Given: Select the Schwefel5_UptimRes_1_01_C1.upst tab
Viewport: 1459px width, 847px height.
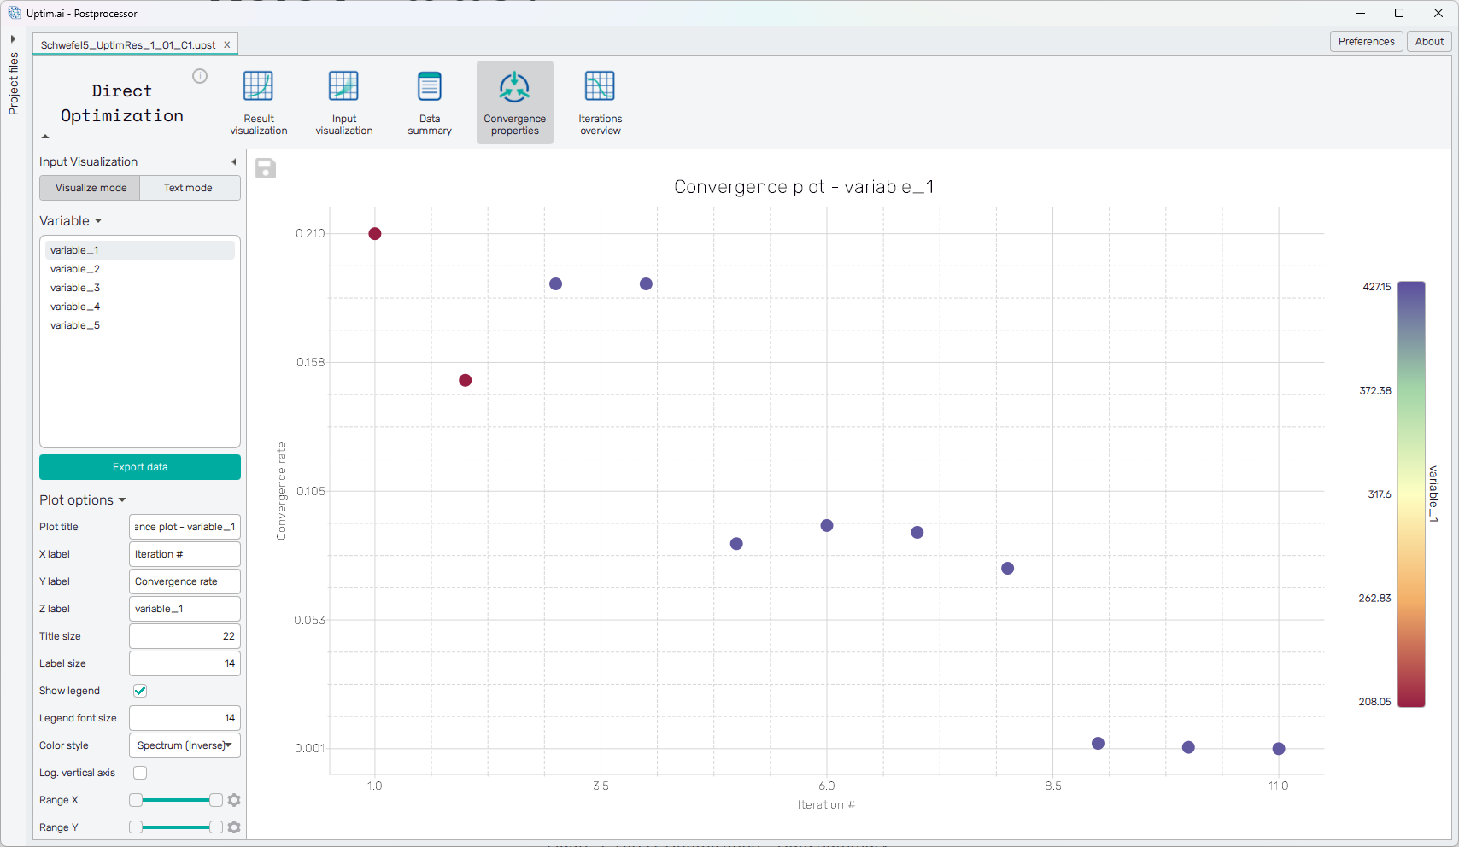Looking at the screenshot, I should tap(128, 44).
